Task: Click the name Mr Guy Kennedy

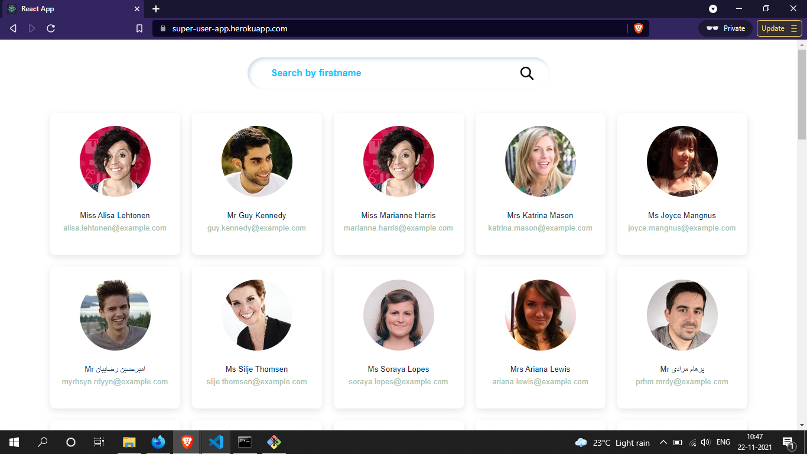Action: pyautogui.click(x=257, y=216)
